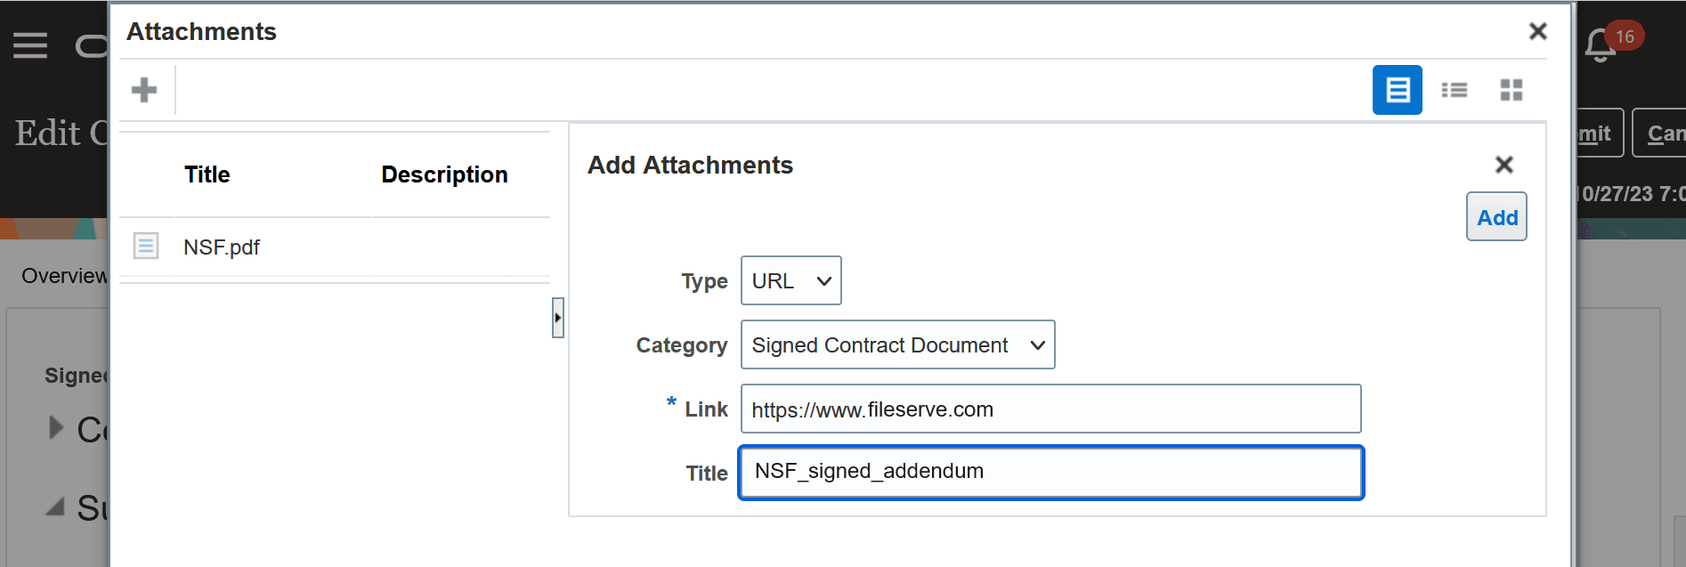
Task: Open the Category dropdown
Action: (898, 344)
